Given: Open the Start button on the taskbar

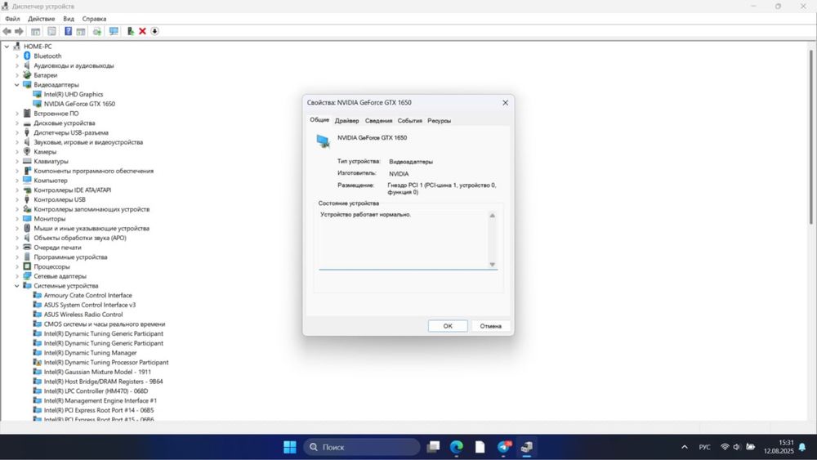Looking at the screenshot, I should point(290,447).
